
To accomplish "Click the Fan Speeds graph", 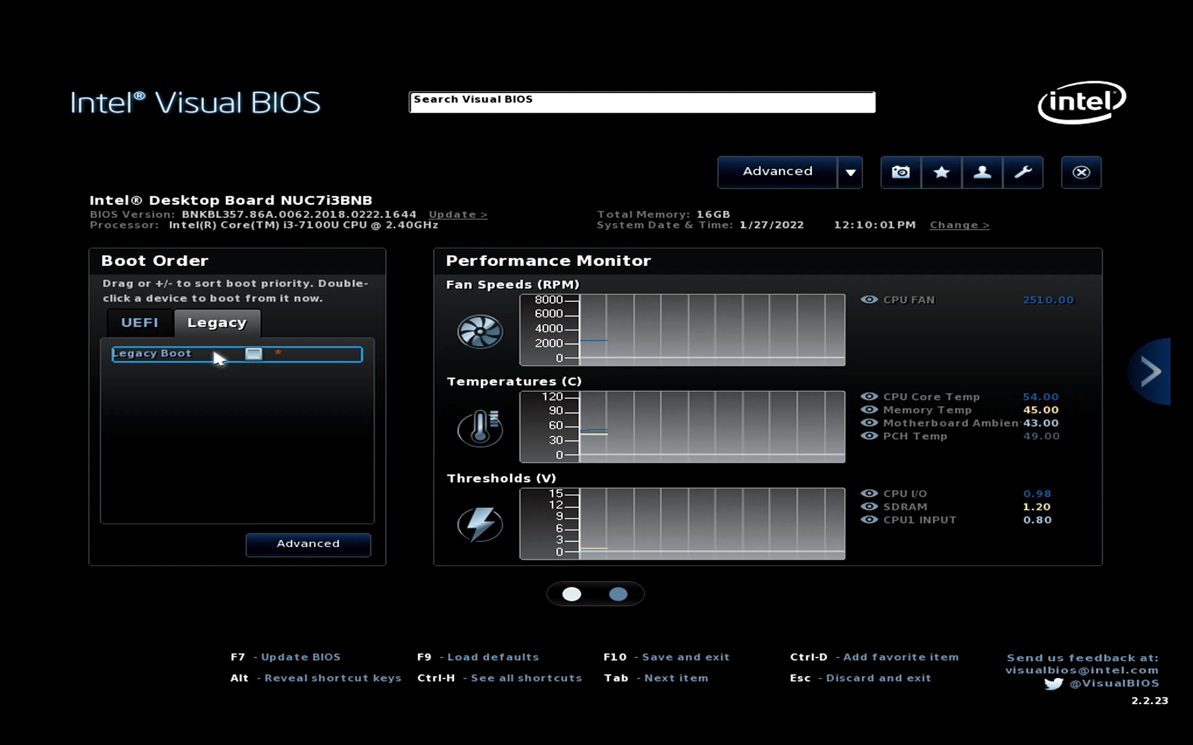I will (682, 330).
